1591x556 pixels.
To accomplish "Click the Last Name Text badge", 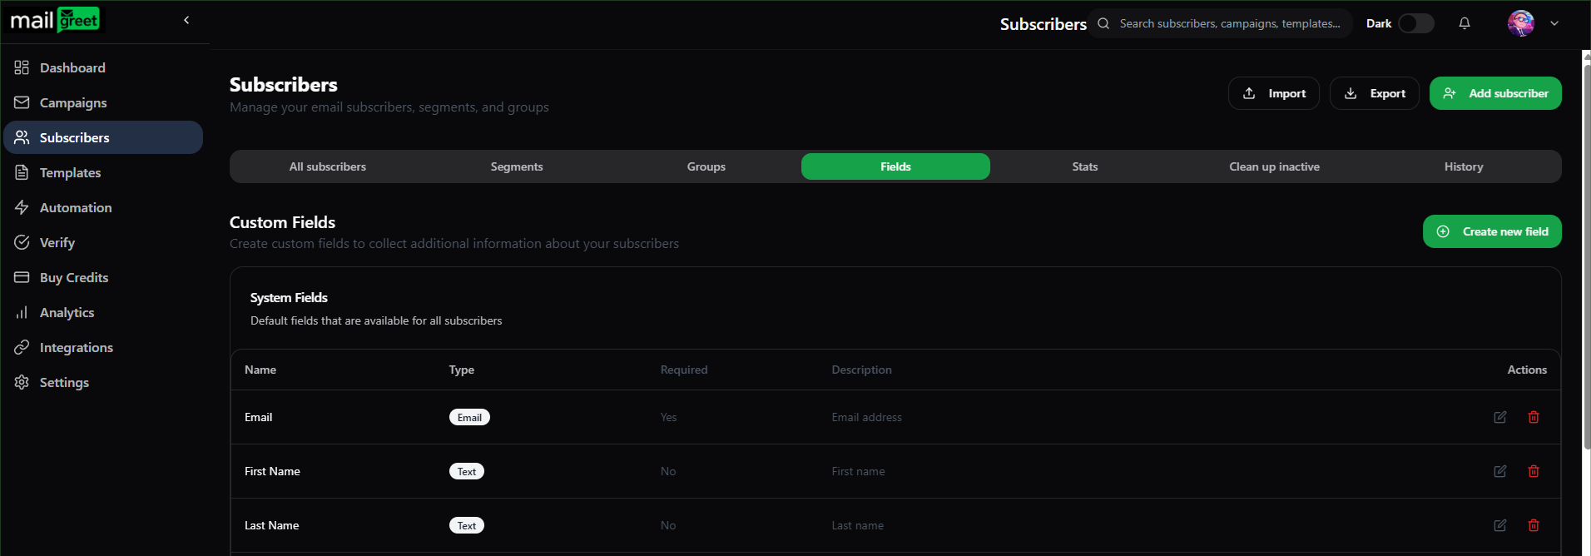I will 467,525.
